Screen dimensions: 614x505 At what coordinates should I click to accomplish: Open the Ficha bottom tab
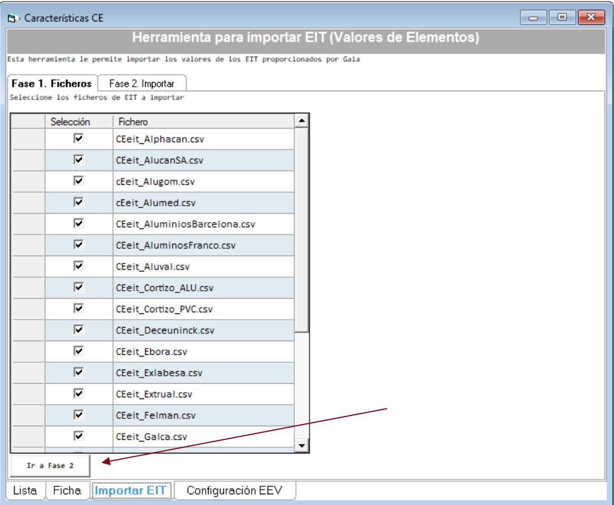[x=67, y=490]
